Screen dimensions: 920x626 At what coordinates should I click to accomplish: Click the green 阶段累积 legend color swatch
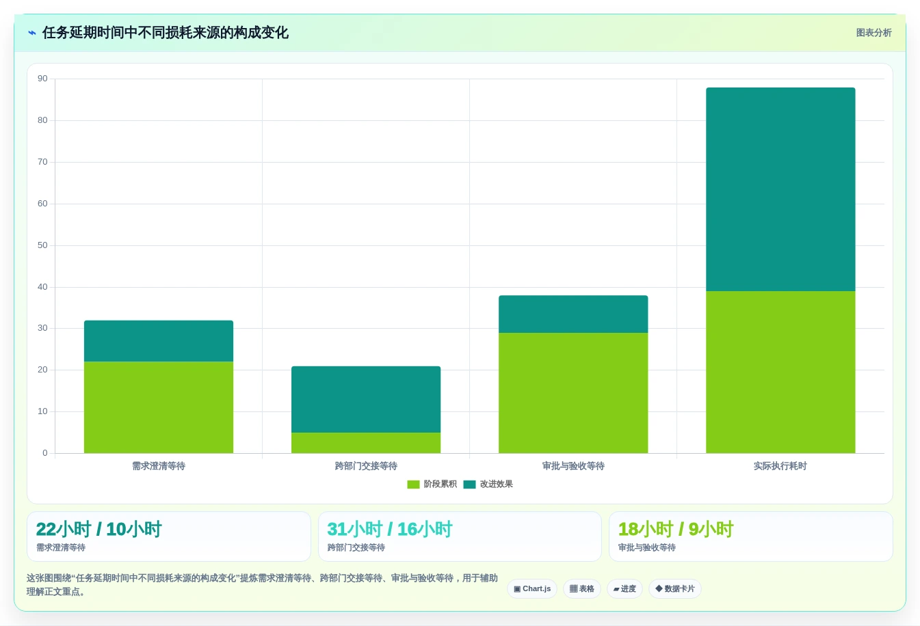coord(413,485)
